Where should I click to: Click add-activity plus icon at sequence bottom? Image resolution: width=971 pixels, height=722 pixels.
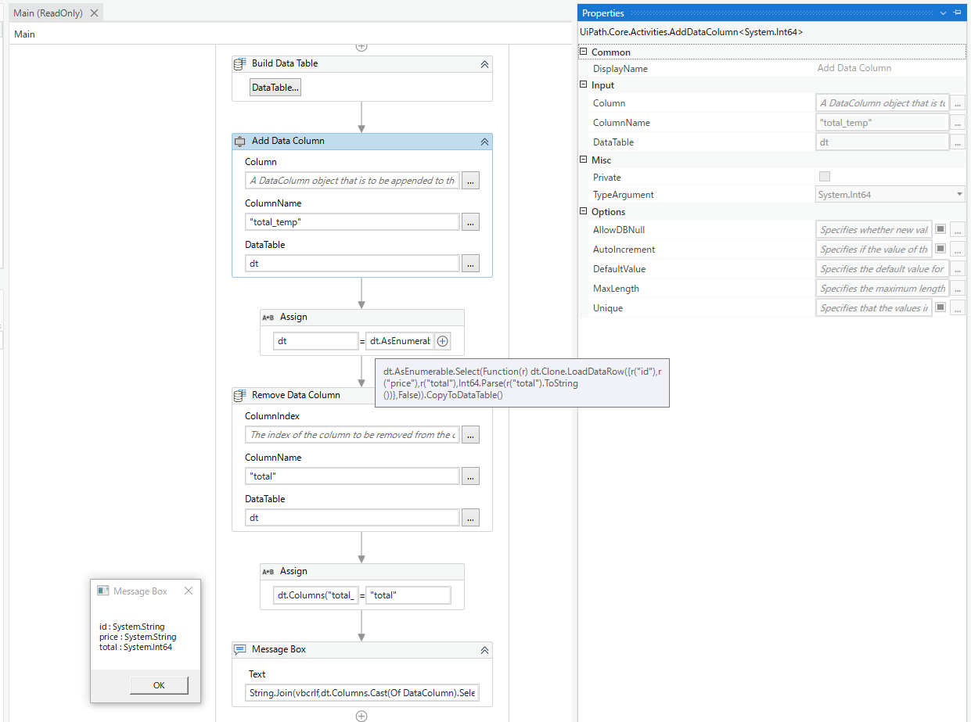tap(361, 716)
